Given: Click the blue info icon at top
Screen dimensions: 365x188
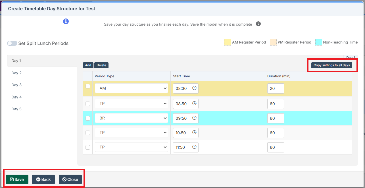Looking at the screenshot, I should (x=66, y=21).
